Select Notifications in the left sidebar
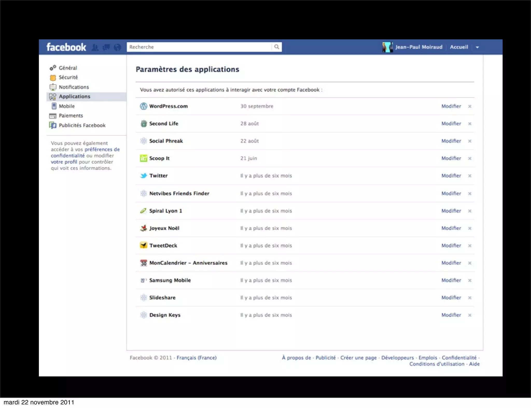Viewport: 531px width, 408px height. (74, 87)
